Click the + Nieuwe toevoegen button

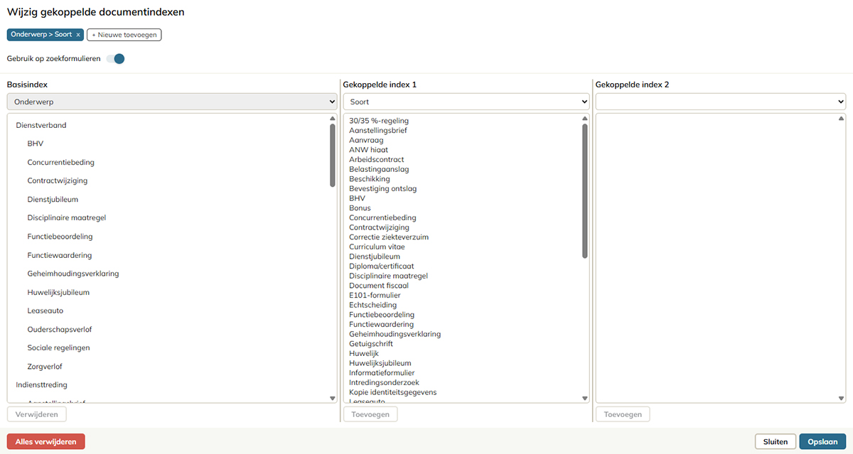pos(124,35)
